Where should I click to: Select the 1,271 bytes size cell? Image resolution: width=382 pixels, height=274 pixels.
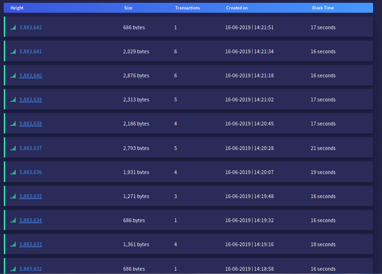(136, 196)
